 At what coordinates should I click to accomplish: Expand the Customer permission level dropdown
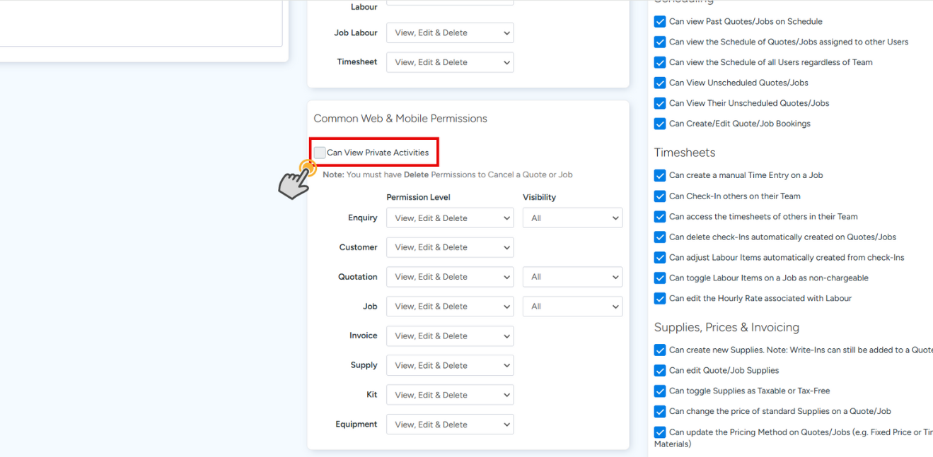click(450, 247)
